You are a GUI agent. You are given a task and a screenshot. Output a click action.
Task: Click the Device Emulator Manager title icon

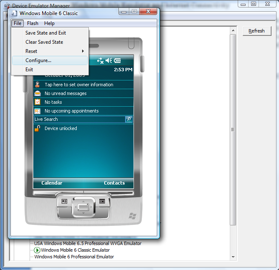click(7, 6)
